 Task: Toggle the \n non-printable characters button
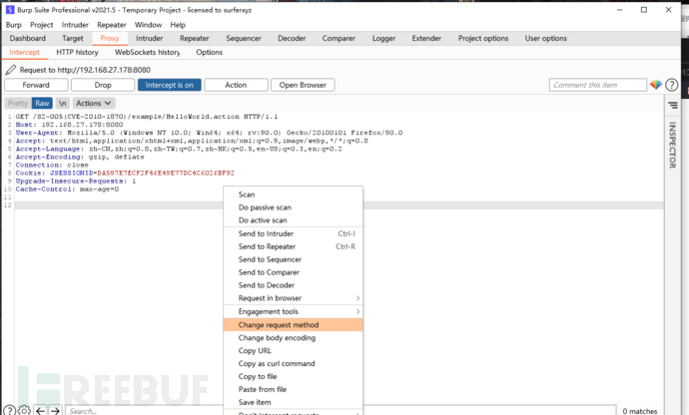coord(62,103)
